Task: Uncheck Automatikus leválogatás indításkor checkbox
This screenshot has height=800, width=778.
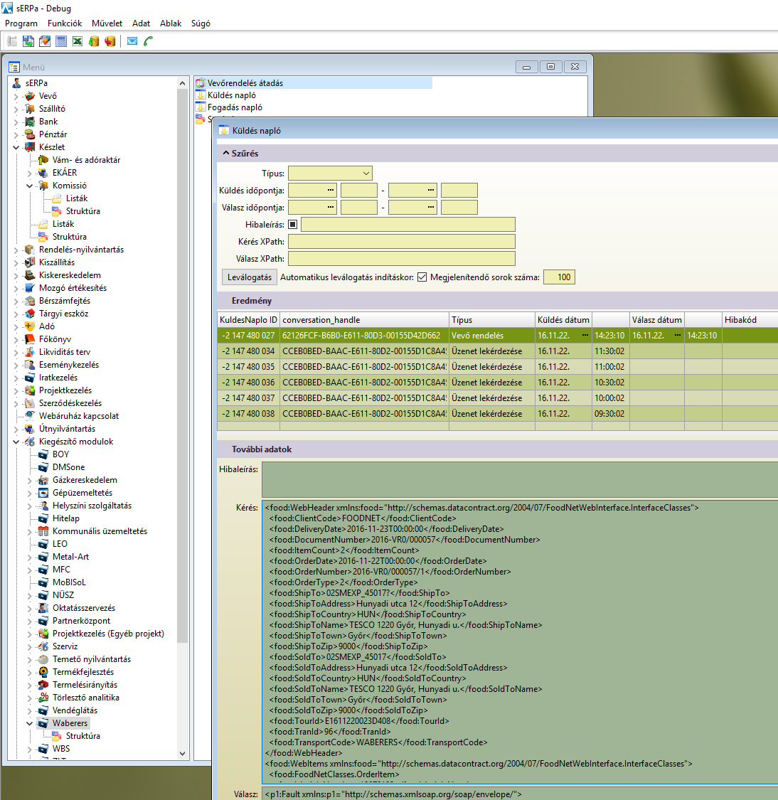Action: pyautogui.click(x=422, y=277)
